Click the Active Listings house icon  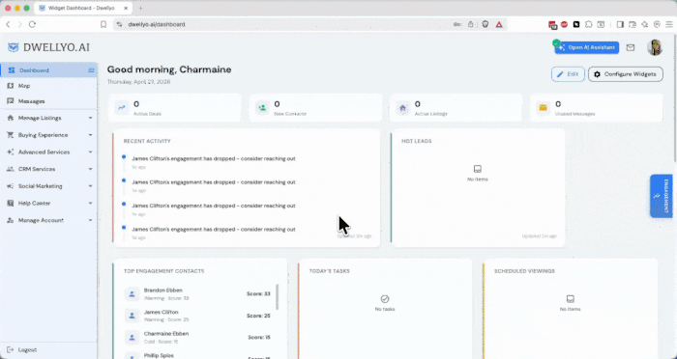pos(403,108)
